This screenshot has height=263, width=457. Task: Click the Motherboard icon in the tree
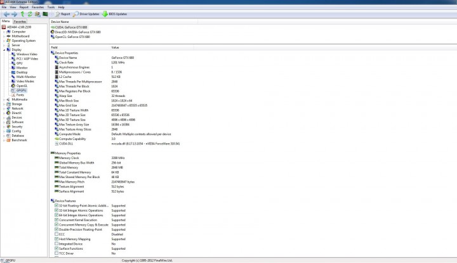[8, 36]
